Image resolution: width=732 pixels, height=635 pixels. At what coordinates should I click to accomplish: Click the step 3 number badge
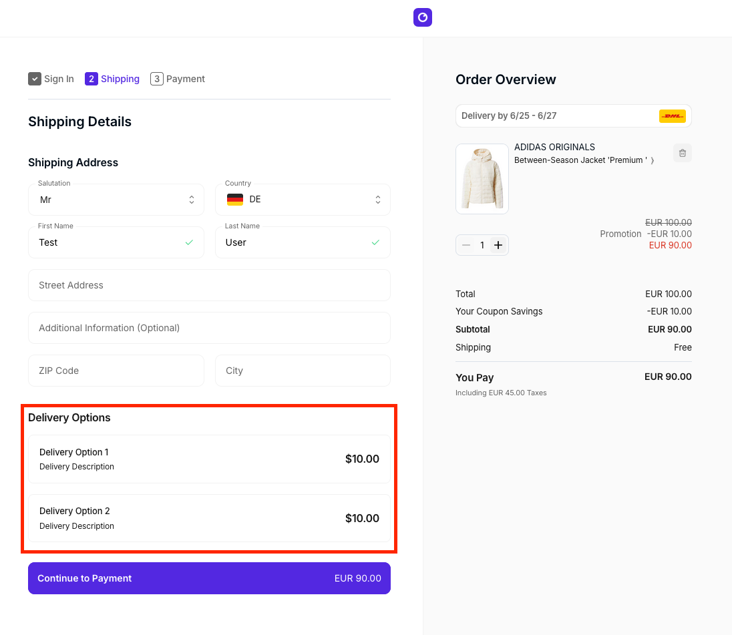point(157,79)
